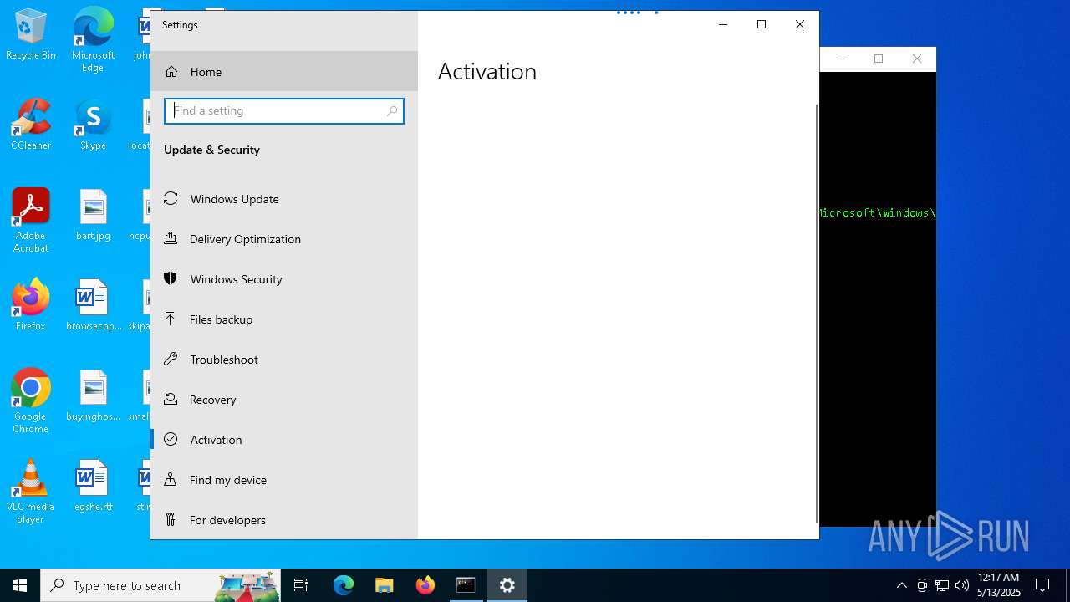Image resolution: width=1070 pixels, height=602 pixels.
Task: Close the console window behind Settings
Action: 917,59
